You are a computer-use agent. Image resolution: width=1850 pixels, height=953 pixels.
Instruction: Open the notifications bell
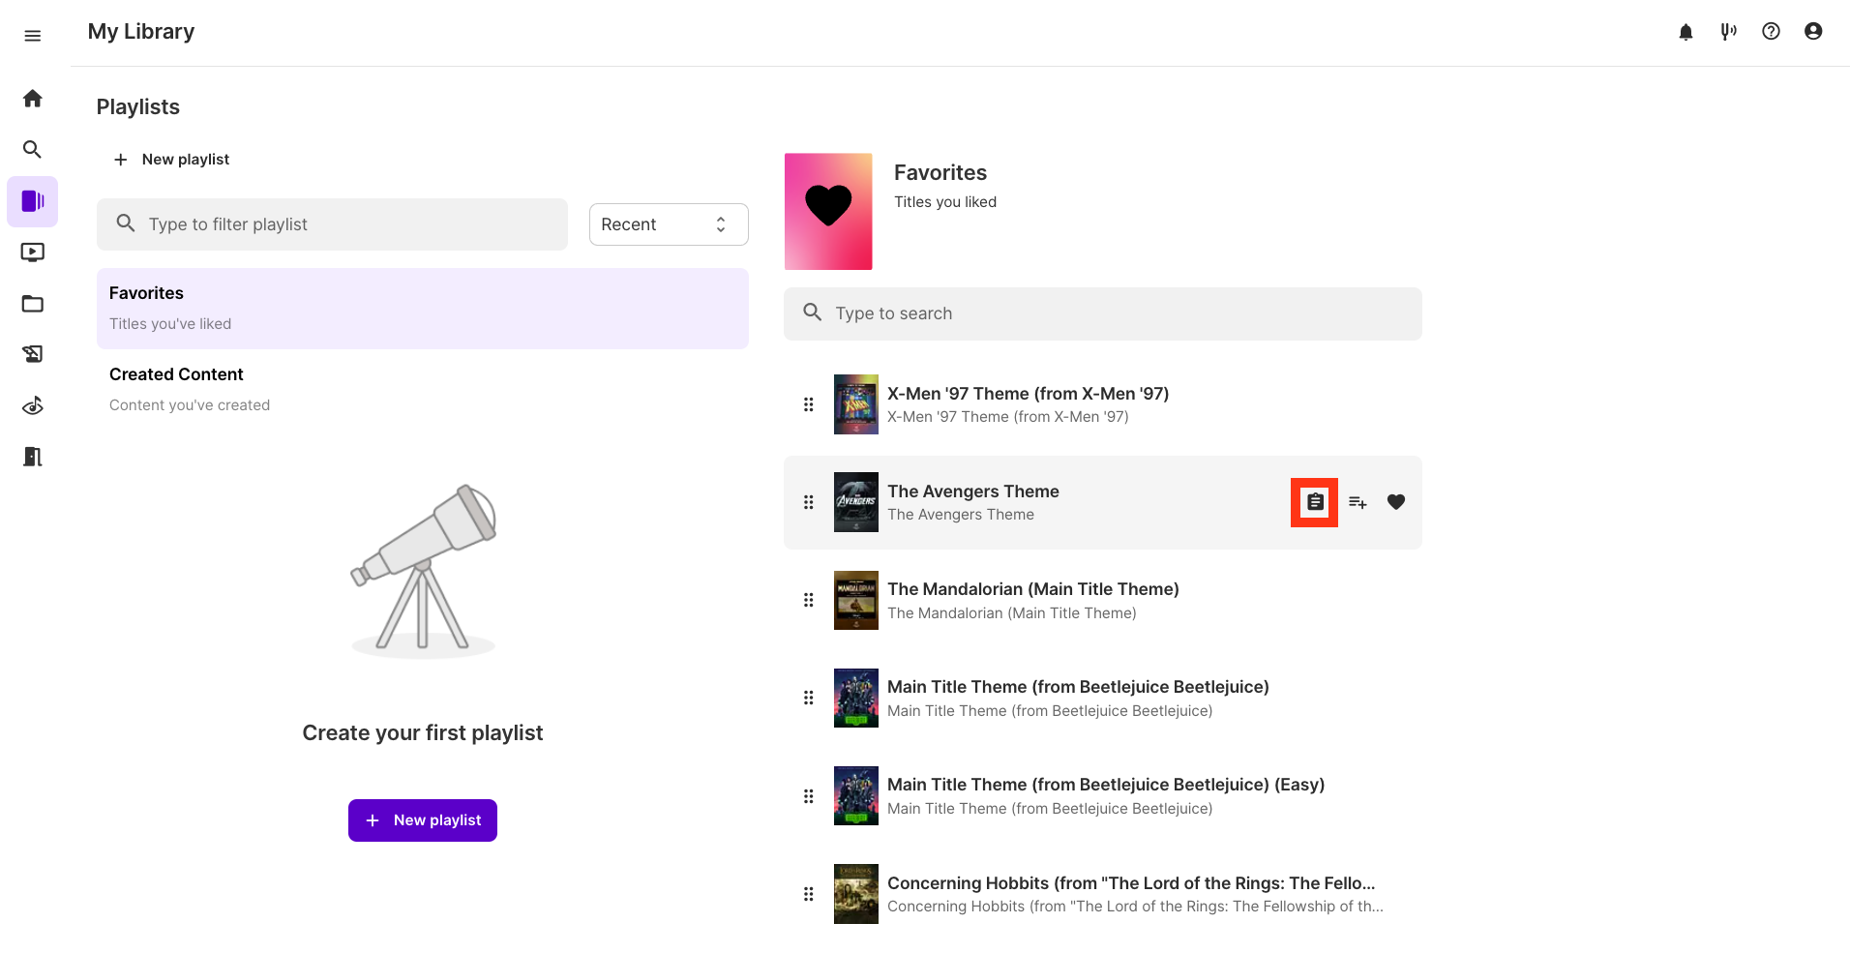tap(1686, 32)
